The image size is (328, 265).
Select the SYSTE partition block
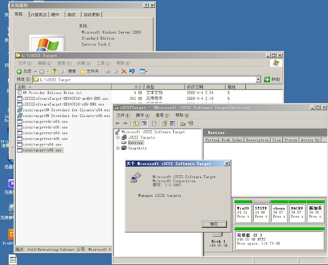(261, 212)
